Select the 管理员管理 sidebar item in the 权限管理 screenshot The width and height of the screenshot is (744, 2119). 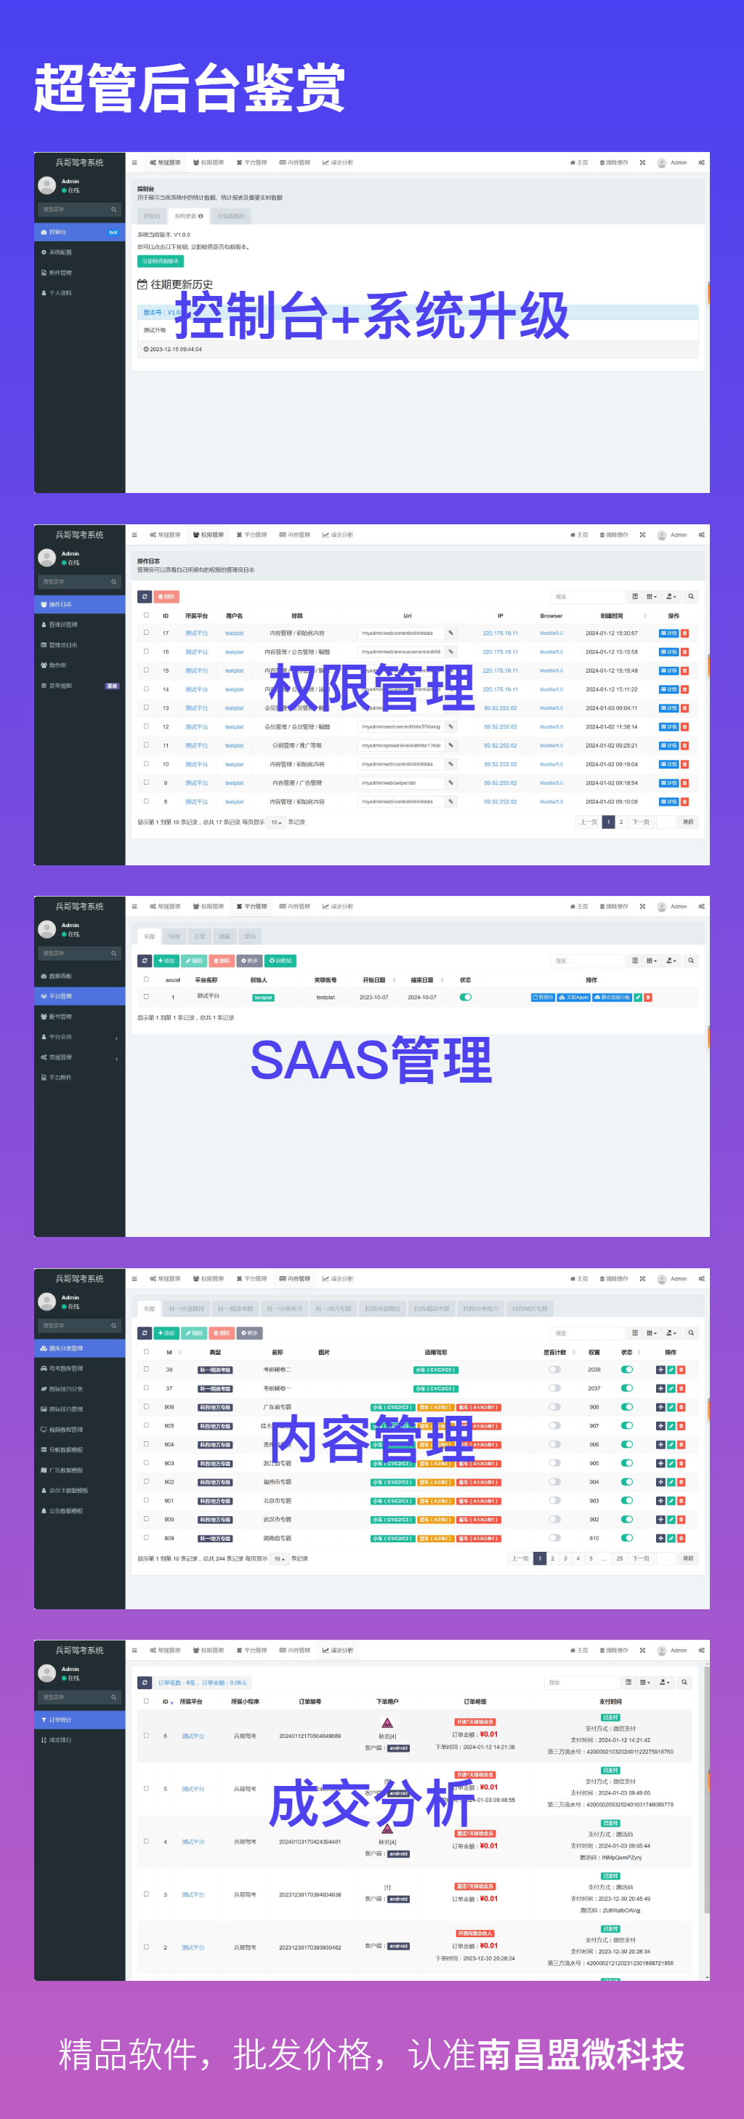(80, 625)
